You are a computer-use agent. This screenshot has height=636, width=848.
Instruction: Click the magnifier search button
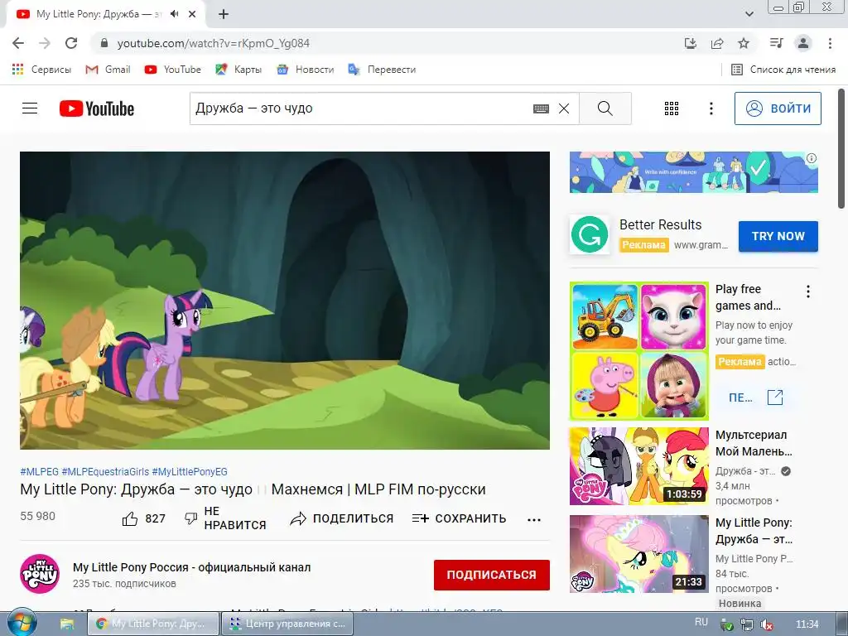pyautogui.click(x=605, y=108)
